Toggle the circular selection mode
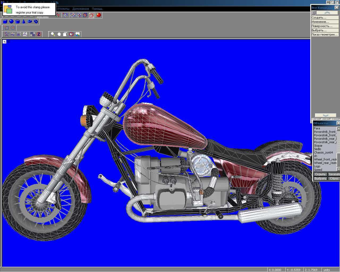 [x=13, y=28]
